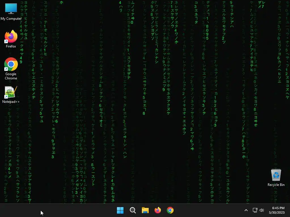290x217 pixels.
Task: Launch Firefox from the taskbar
Action: click(157, 210)
